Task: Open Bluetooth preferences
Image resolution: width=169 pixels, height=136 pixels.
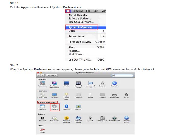Action: click(x=66, y=106)
